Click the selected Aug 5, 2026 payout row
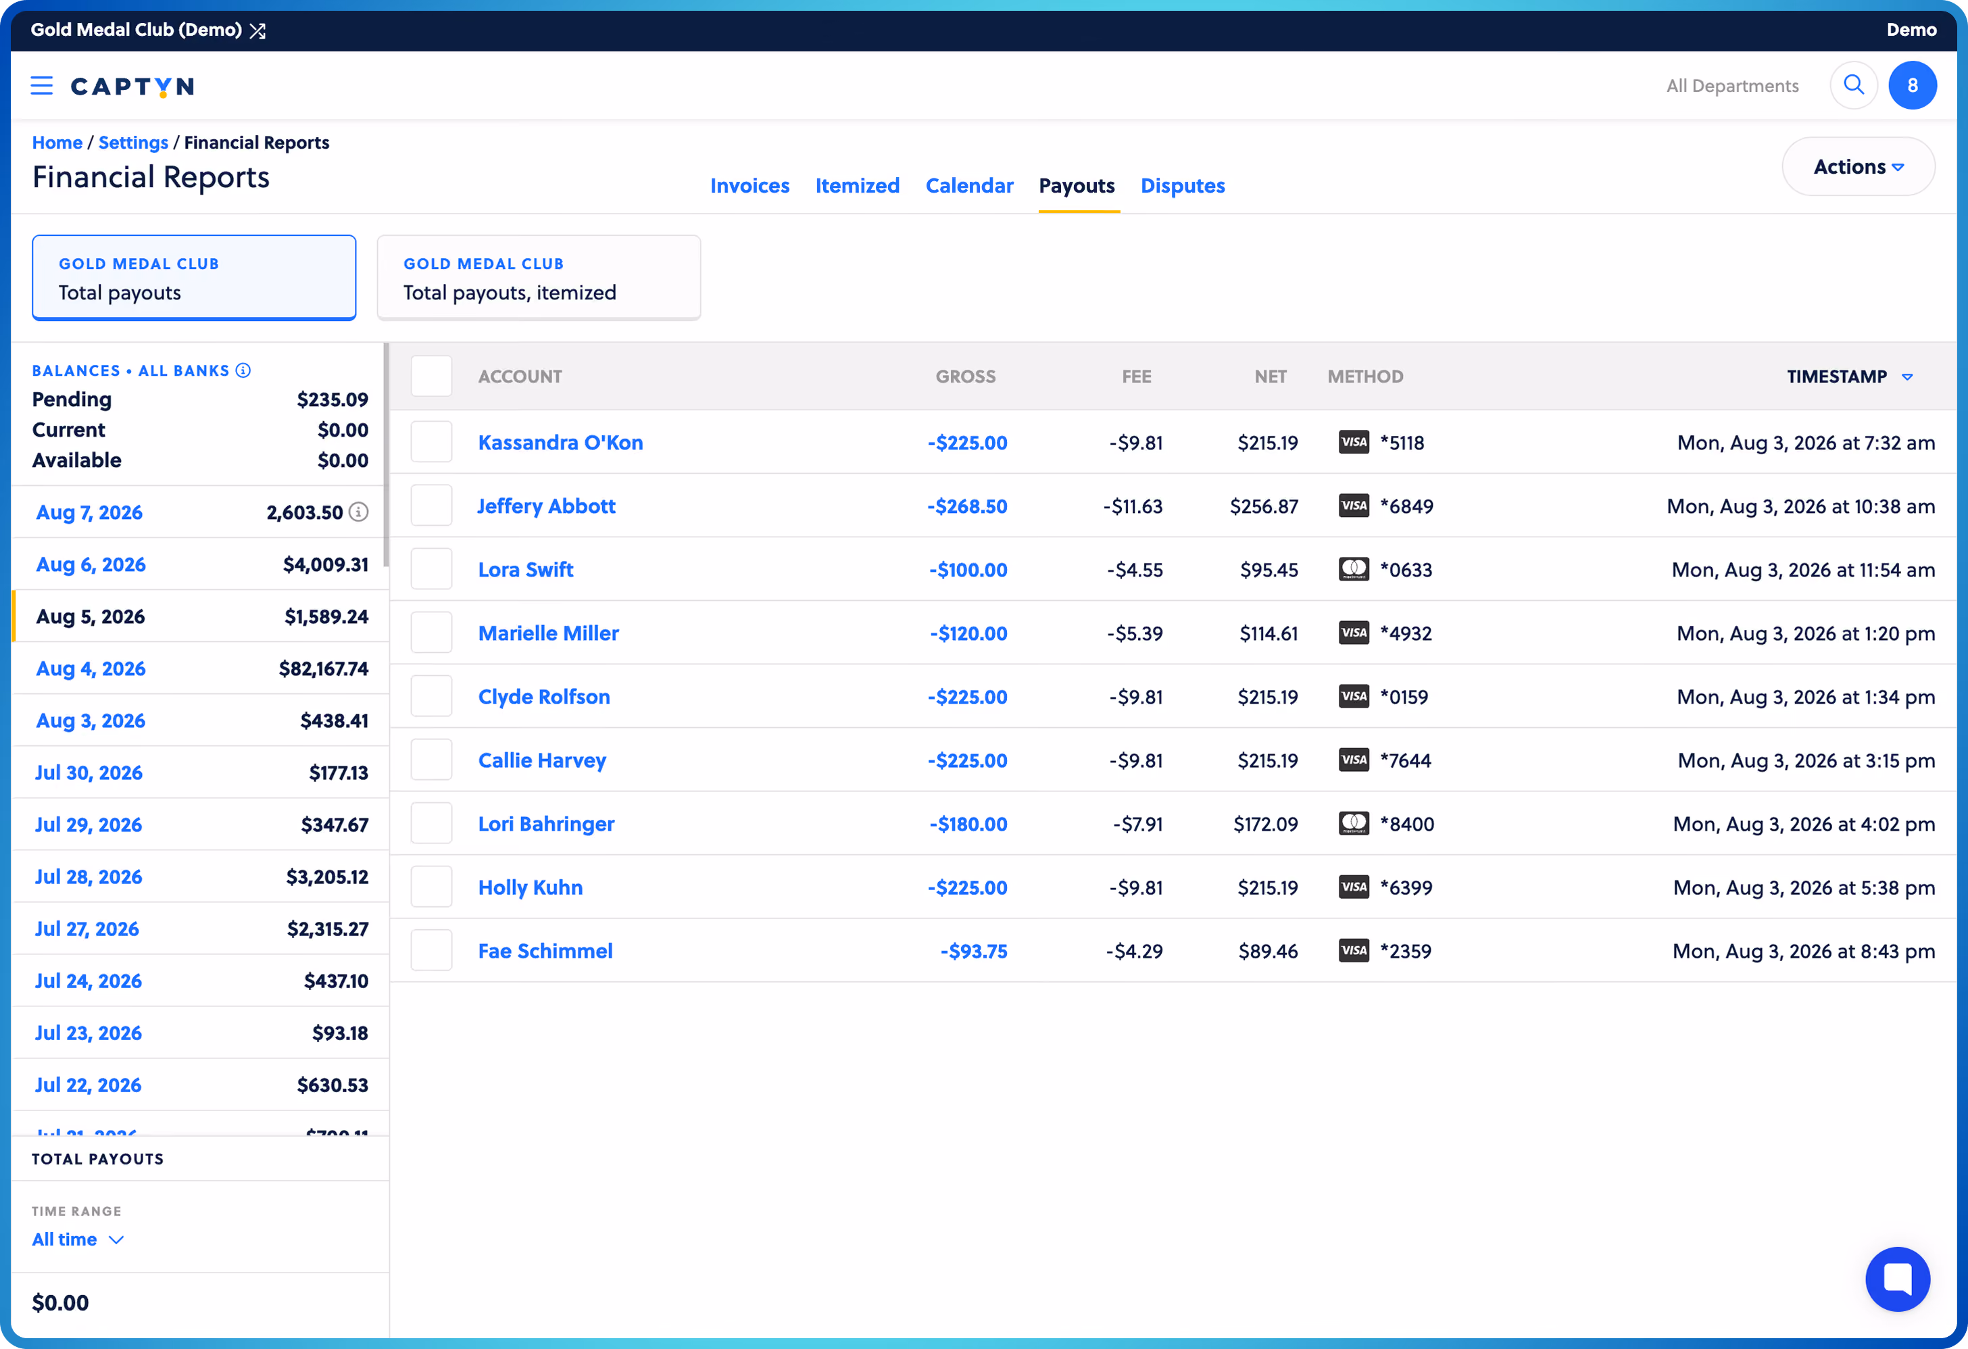 (x=201, y=616)
